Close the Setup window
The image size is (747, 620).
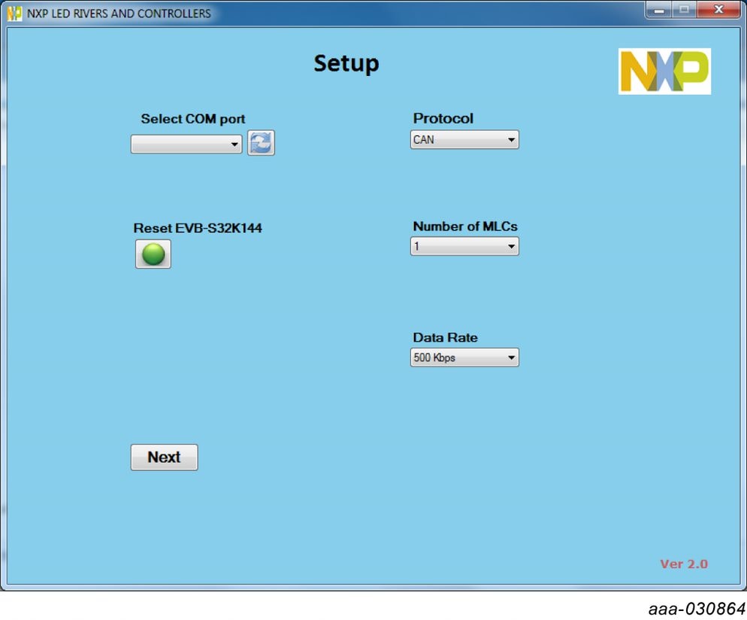tap(718, 11)
